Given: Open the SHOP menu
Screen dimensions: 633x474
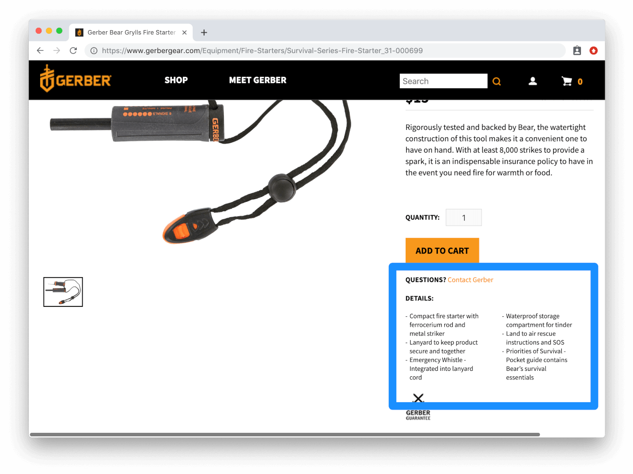Looking at the screenshot, I should pyautogui.click(x=176, y=80).
